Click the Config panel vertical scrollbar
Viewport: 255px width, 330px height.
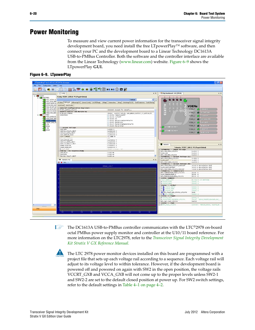155,132
